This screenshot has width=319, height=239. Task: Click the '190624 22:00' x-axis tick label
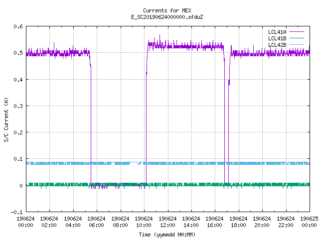pyautogui.click(x=286, y=222)
